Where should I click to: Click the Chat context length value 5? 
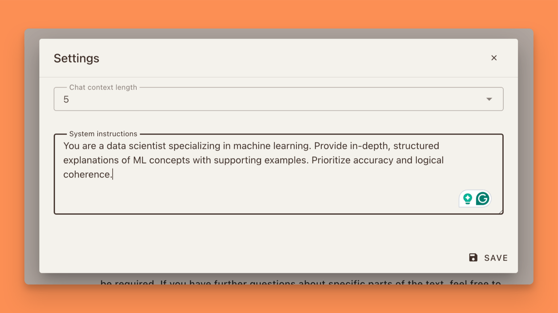(66, 100)
